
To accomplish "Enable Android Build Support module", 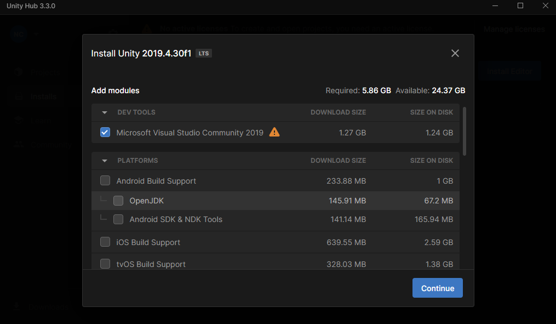I will pos(105,180).
